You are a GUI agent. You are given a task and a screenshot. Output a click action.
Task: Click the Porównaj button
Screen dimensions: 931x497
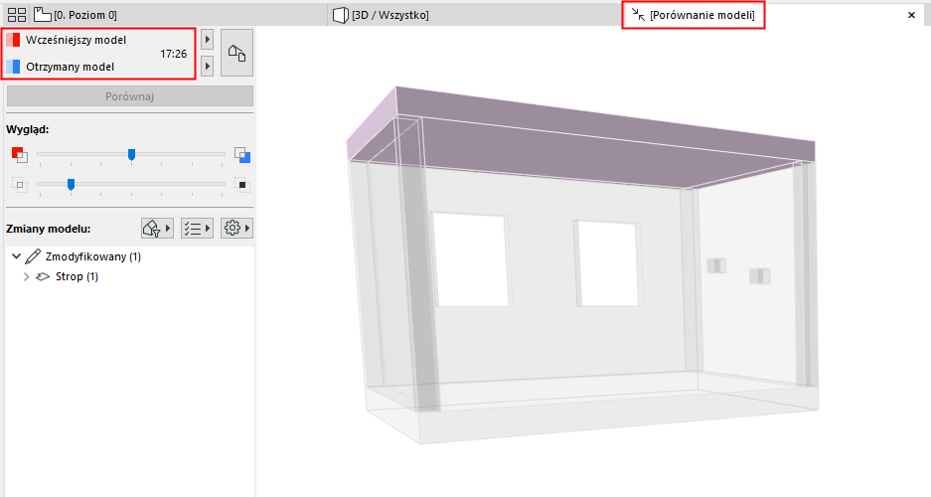(130, 96)
